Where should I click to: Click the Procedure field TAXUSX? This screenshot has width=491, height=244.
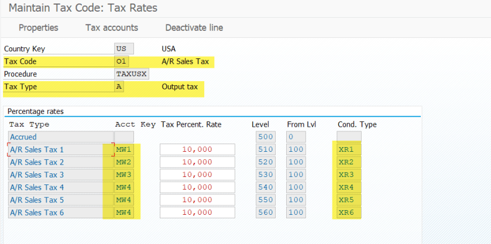click(x=132, y=74)
